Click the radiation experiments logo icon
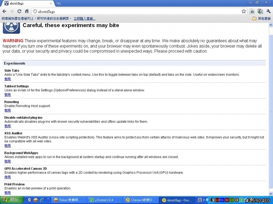 click(12, 28)
